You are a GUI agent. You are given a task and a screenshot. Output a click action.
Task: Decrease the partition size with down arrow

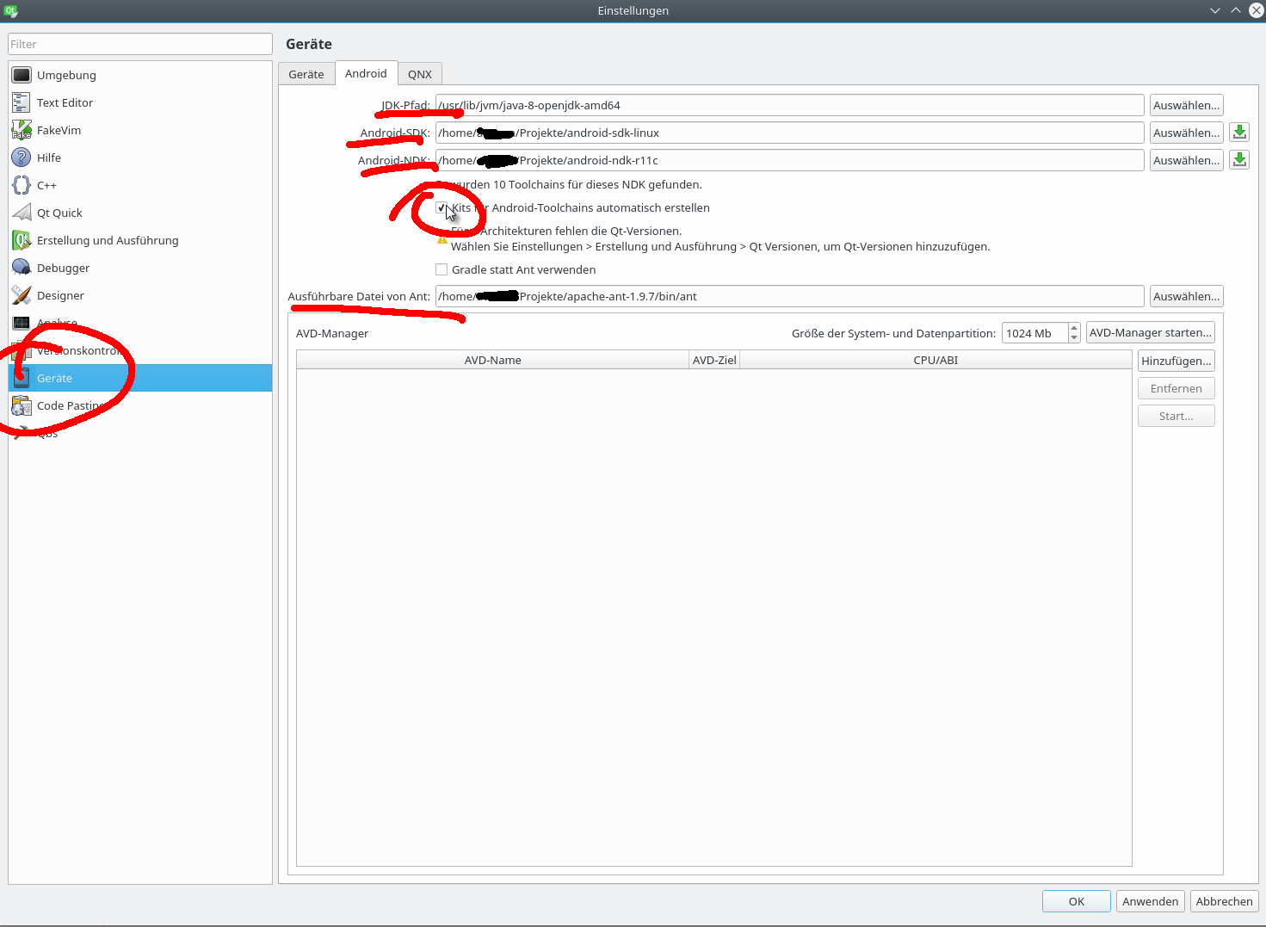click(x=1074, y=338)
